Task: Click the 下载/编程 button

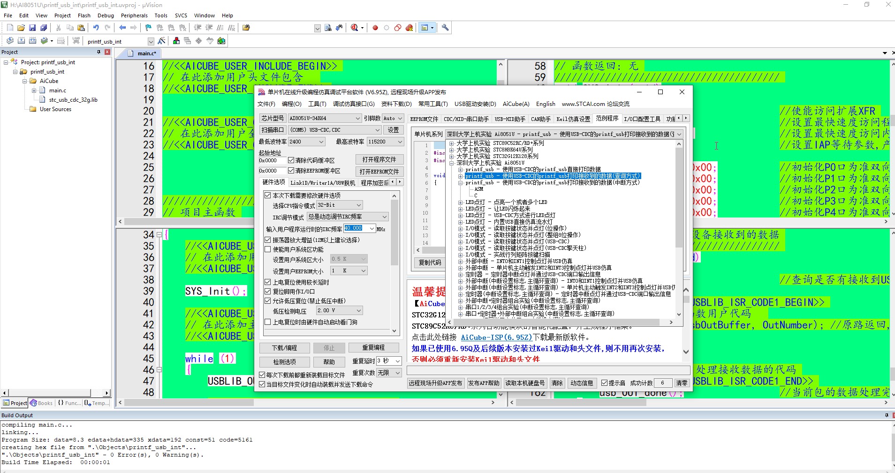Action: tap(285, 348)
